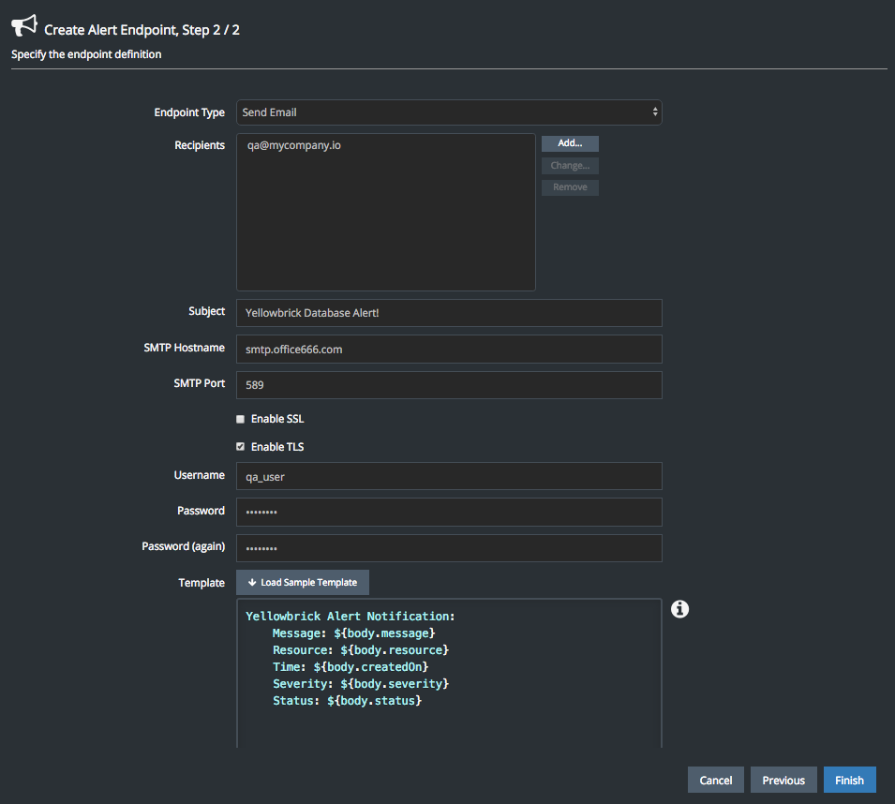895x804 pixels.
Task: Click the Password (again) field
Action: pos(449,547)
